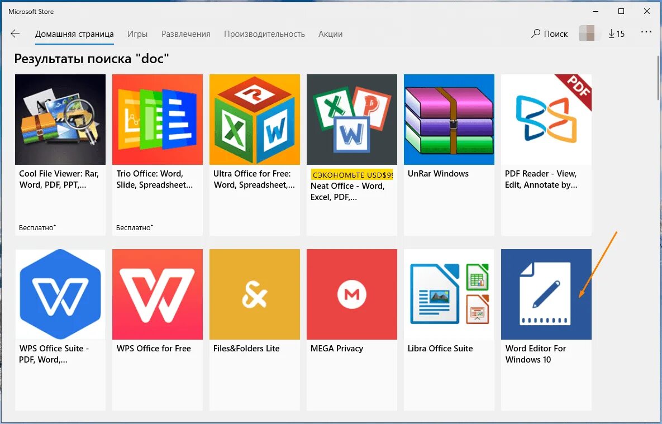This screenshot has width=662, height=424.
Task: Click 'Cool File Viewer: Rar, Word, PDF, PPT' title
Action: point(59,179)
